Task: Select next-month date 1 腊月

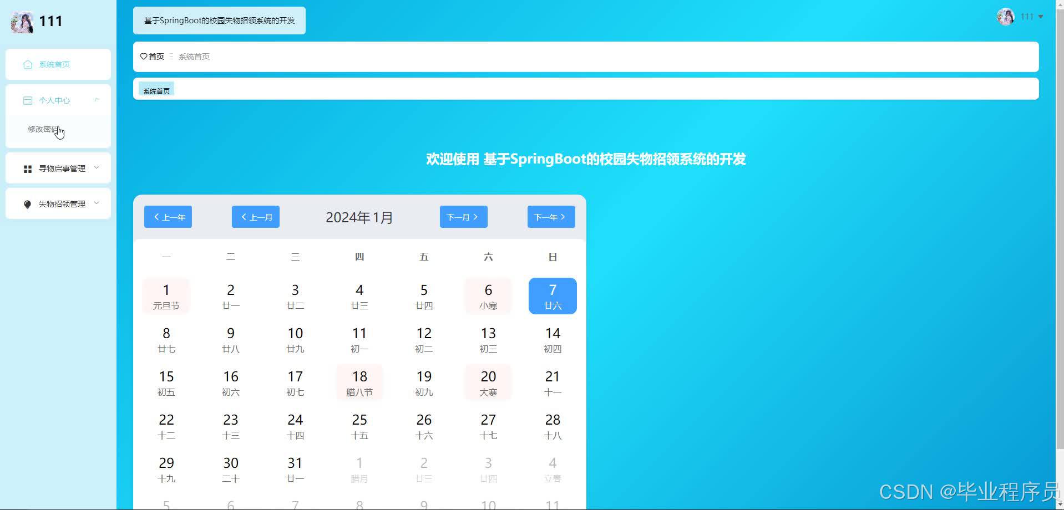Action: coord(359,469)
